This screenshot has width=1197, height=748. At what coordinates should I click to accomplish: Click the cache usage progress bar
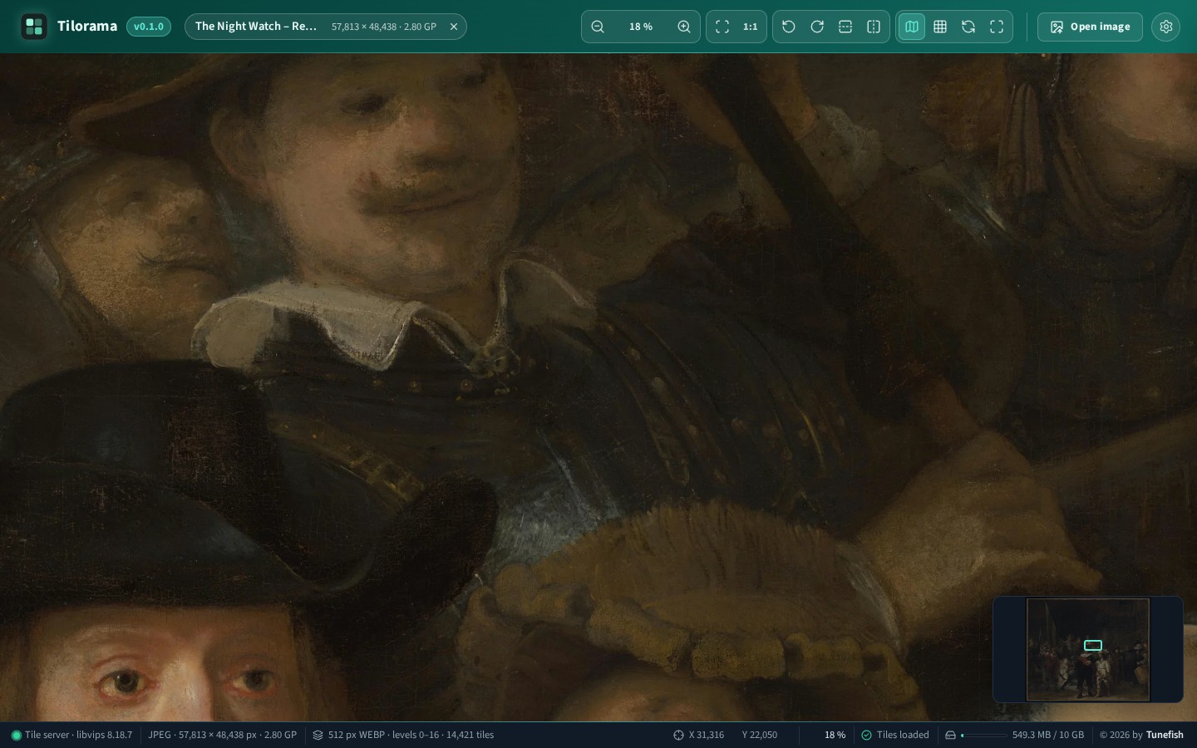pyautogui.click(x=984, y=735)
